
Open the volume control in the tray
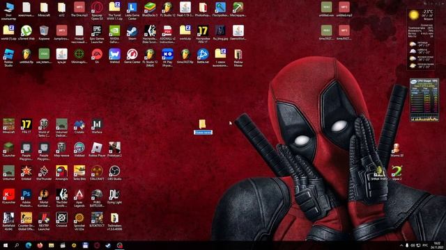[413, 245]
